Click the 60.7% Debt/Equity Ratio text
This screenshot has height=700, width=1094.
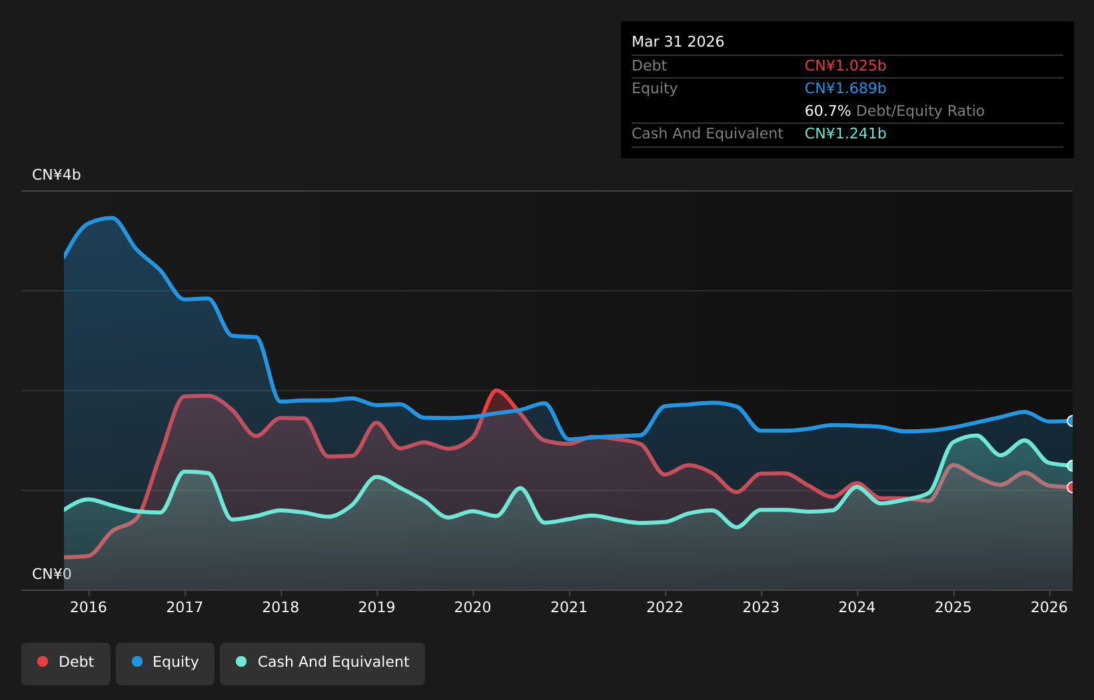point(895,111)
